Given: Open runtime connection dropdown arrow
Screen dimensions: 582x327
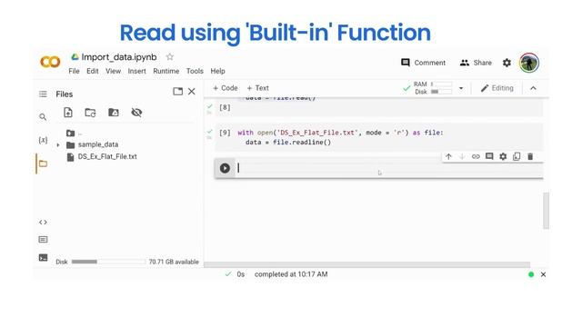Looking at the screenshot, I should [x=461, y=88].
